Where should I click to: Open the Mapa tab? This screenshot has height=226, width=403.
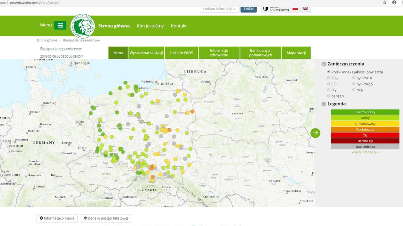pyautogui.click(x=118, y=53)
